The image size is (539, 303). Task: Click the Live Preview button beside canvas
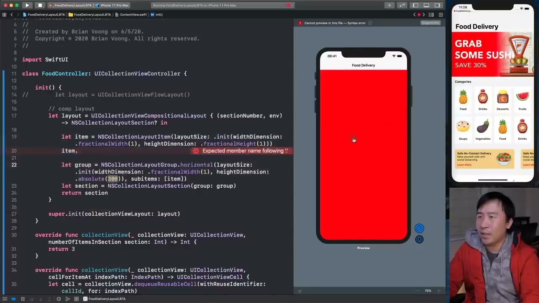419,228
